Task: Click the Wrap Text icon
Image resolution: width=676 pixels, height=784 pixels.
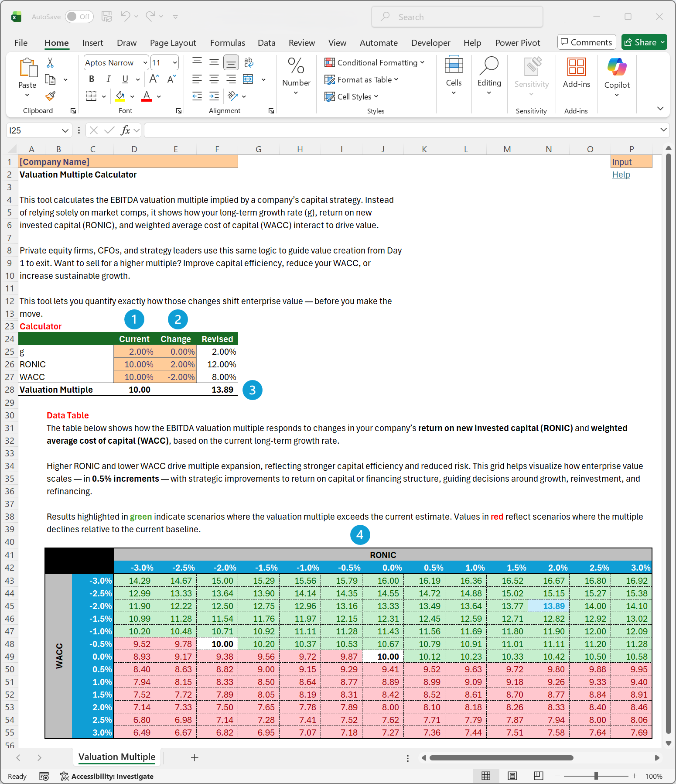Action: point(249,62)
